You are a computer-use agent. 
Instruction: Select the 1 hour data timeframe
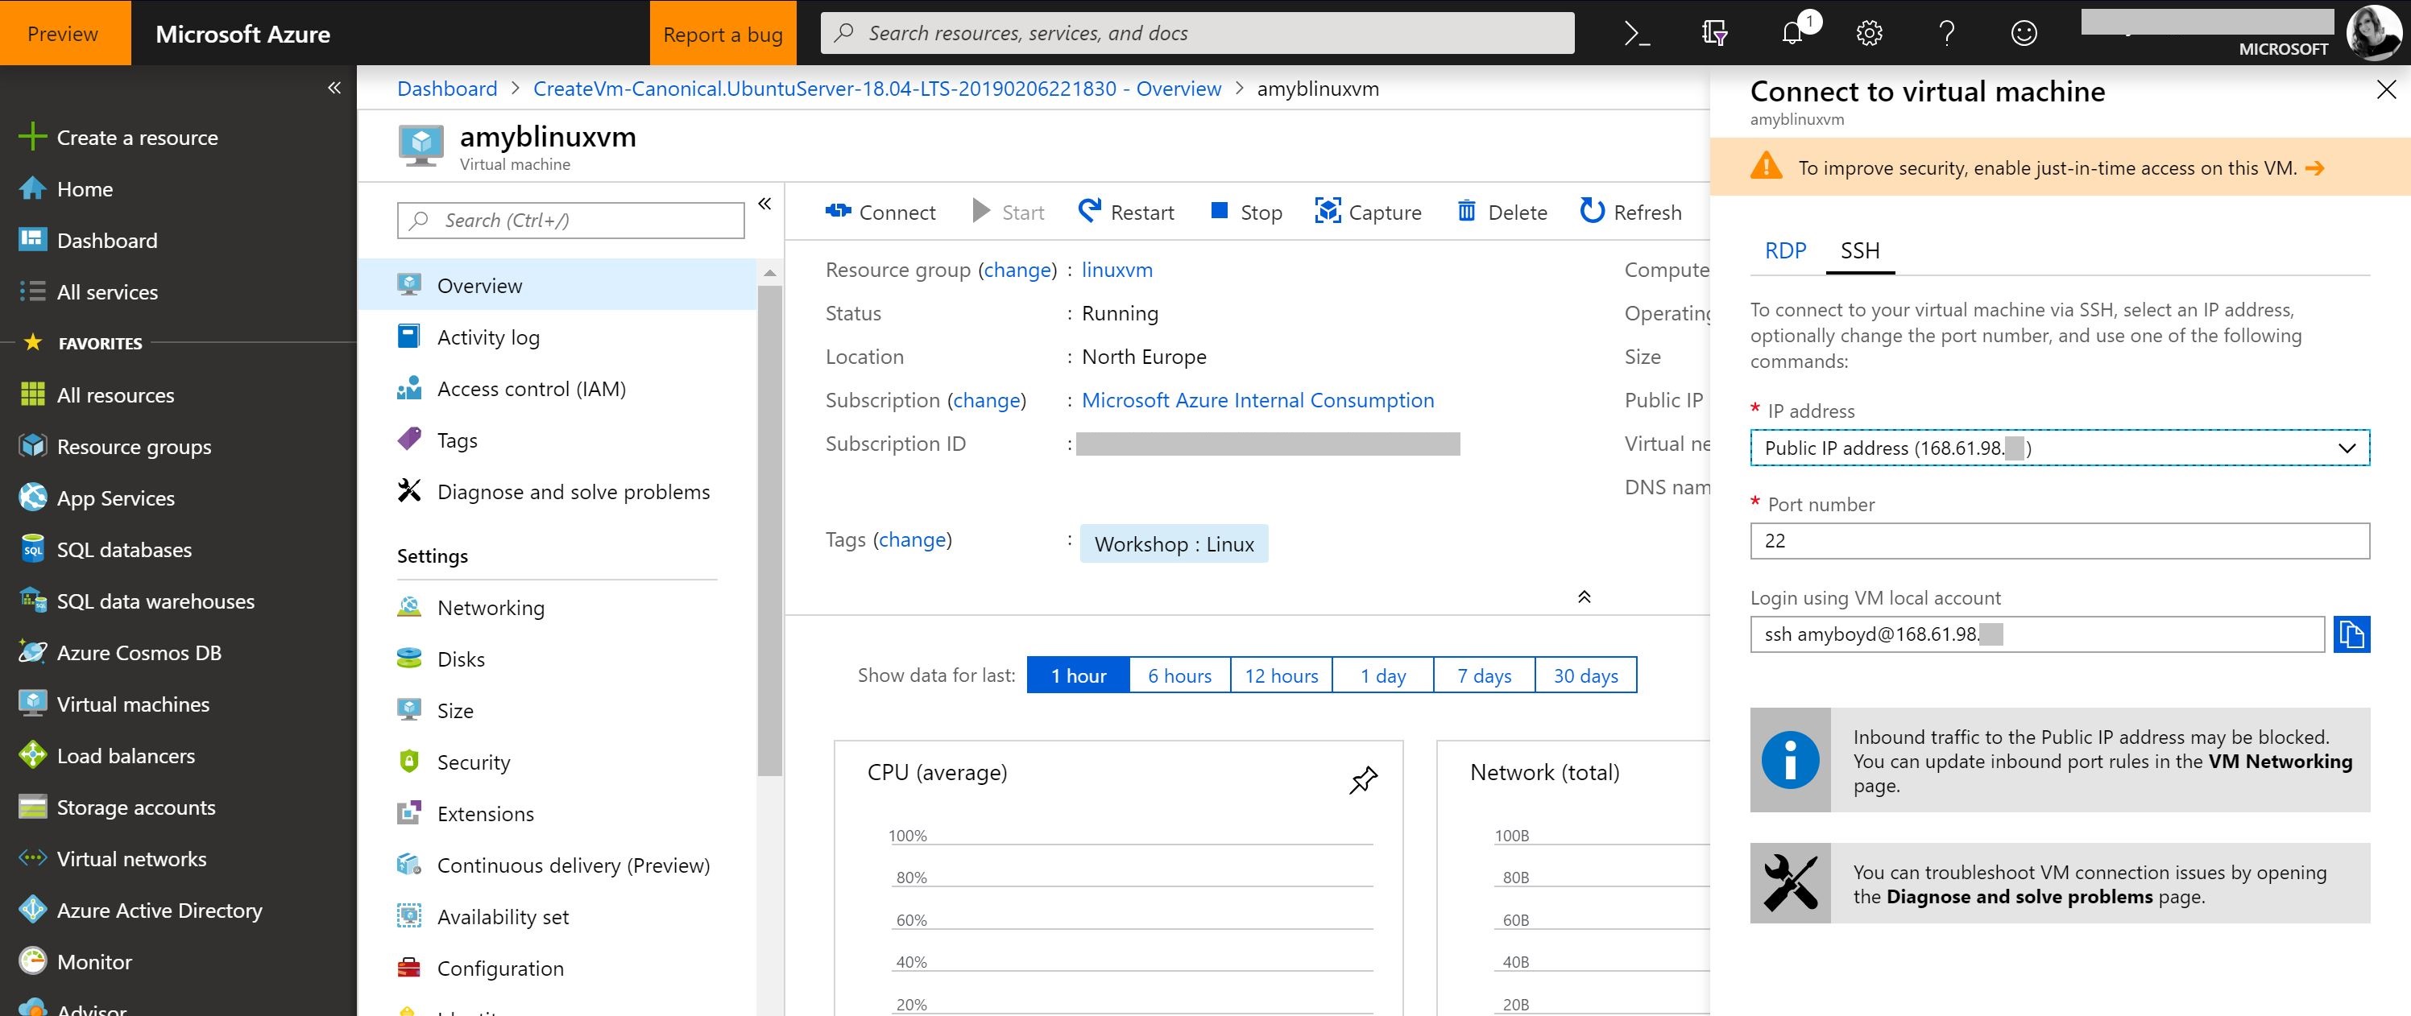click(x=1076, y=673)
